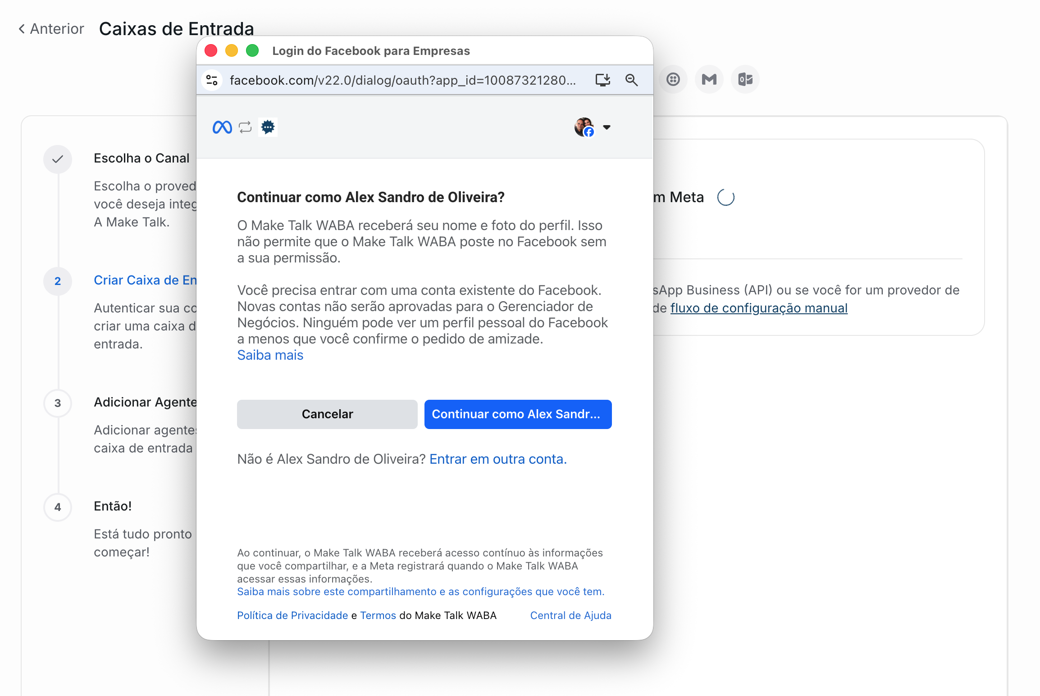
Task: Click the Facebook OAuth URL address field
Action: click(402, 80)
